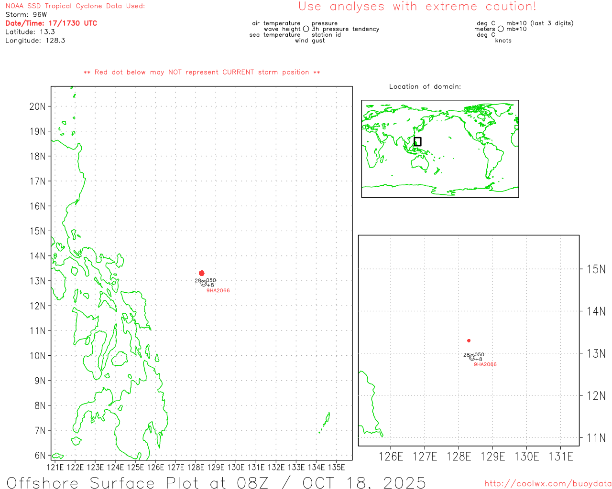Select the red Date/Time 17/1730 UTC text
This screenshot has width=612, height=489.
(51, 23)
